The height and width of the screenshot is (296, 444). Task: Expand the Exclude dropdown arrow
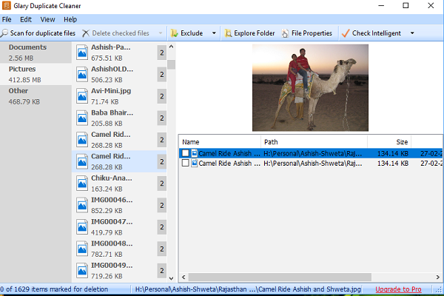[214, 33]
